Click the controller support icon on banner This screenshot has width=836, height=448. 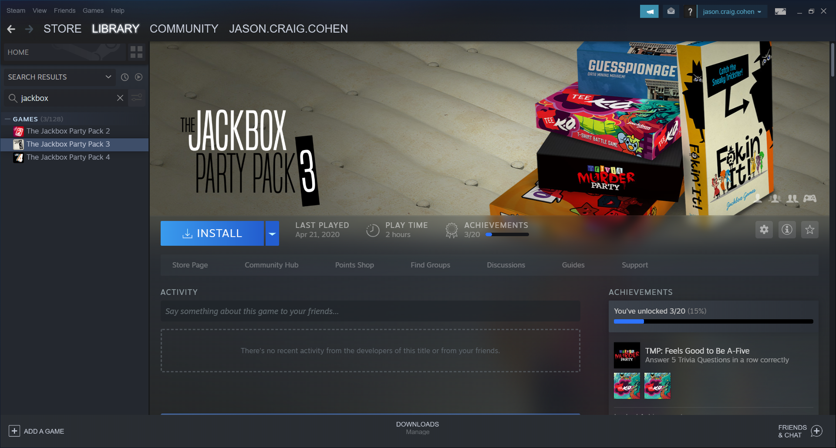point(810,198)
